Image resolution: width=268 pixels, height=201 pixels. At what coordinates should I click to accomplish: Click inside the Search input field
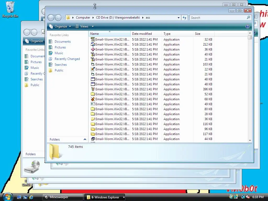click(218, 18)
